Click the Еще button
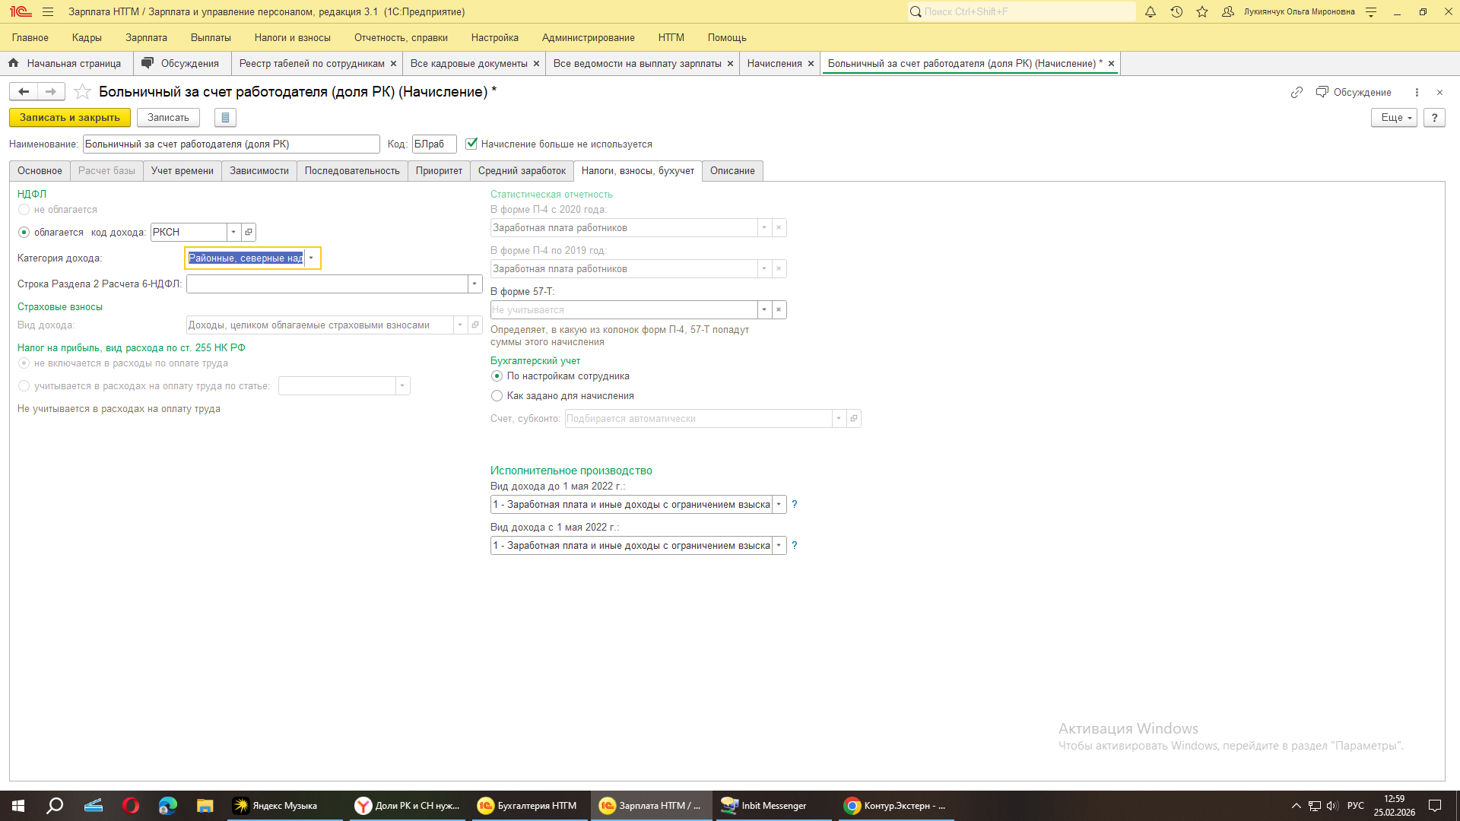The height and width of the screenshot is (821, 1460). pos(1393,118)
